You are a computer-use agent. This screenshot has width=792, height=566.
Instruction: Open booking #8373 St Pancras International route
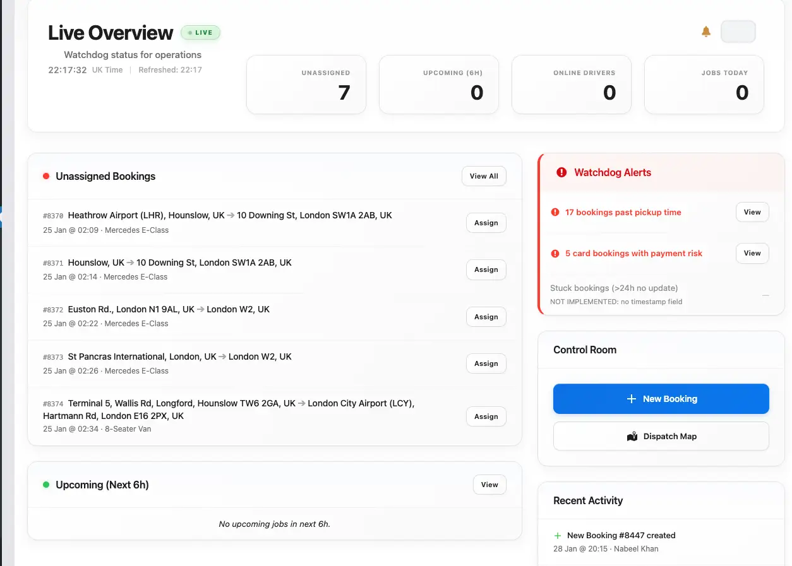pyautogui.click(x=179, y=357)
